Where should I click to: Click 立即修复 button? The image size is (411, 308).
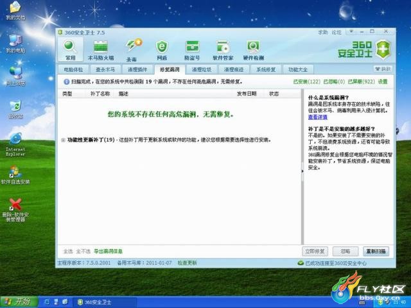coord(315,252)
